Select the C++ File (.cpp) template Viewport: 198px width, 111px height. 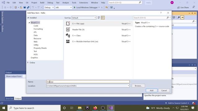pyautogui.click(x=98, y=23)
